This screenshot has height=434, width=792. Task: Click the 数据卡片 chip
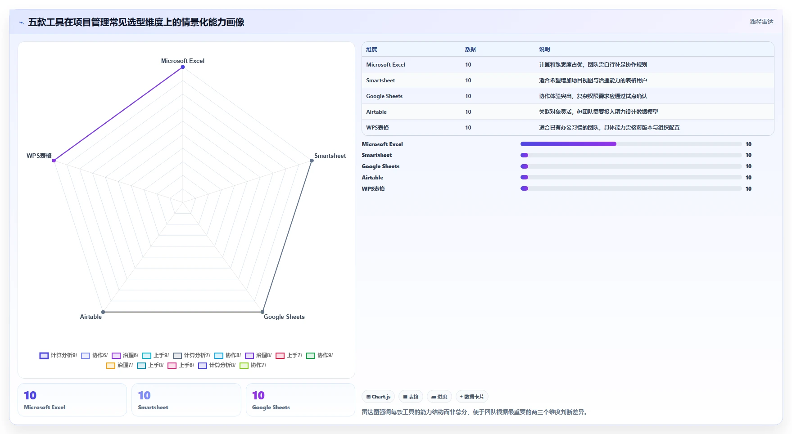(472, 397)
